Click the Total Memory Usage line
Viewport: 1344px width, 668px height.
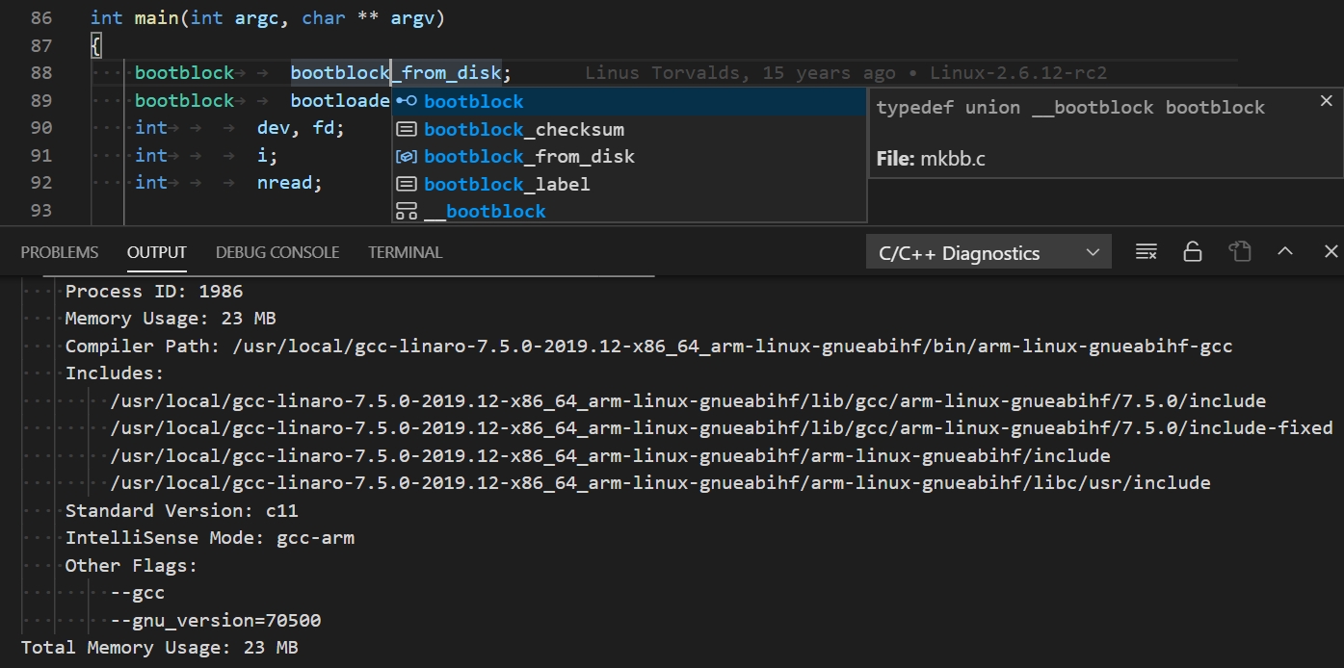click(160, 648)
